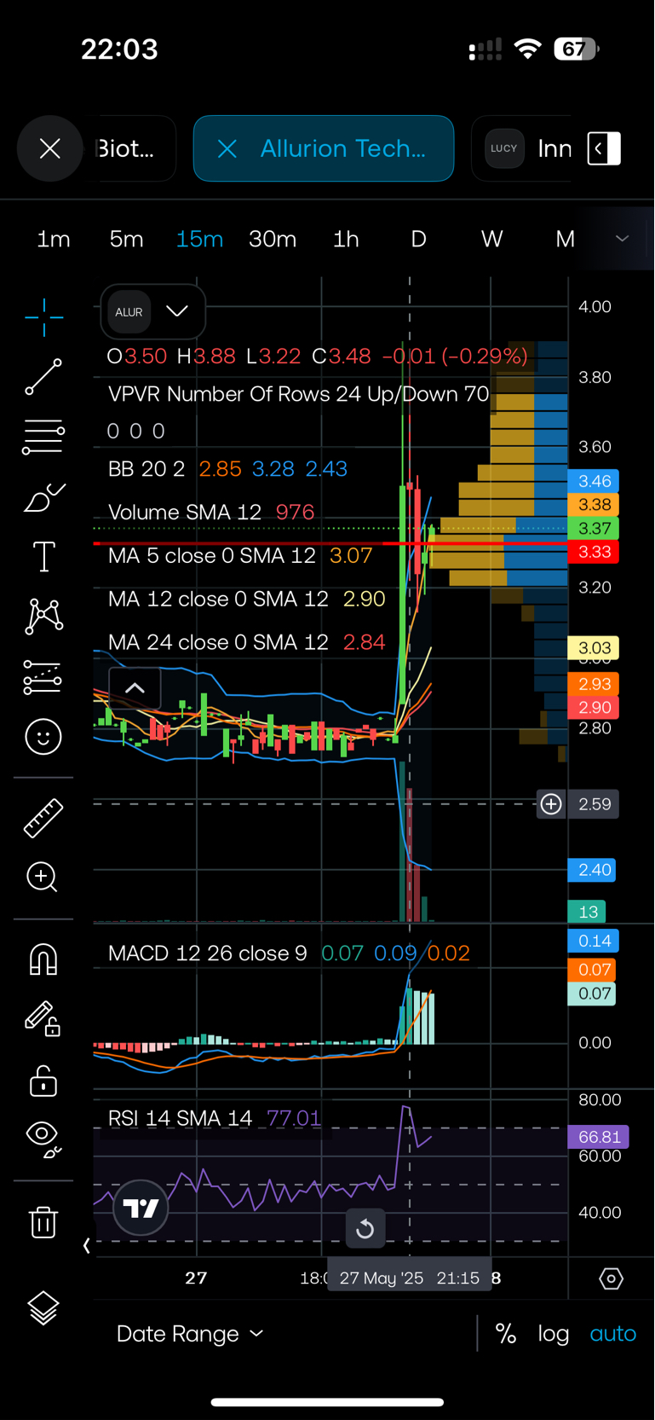The height and width of the screenshot is (1420, 655).
Task: Select the brush drawing tool
Action: tap(43, 496)
